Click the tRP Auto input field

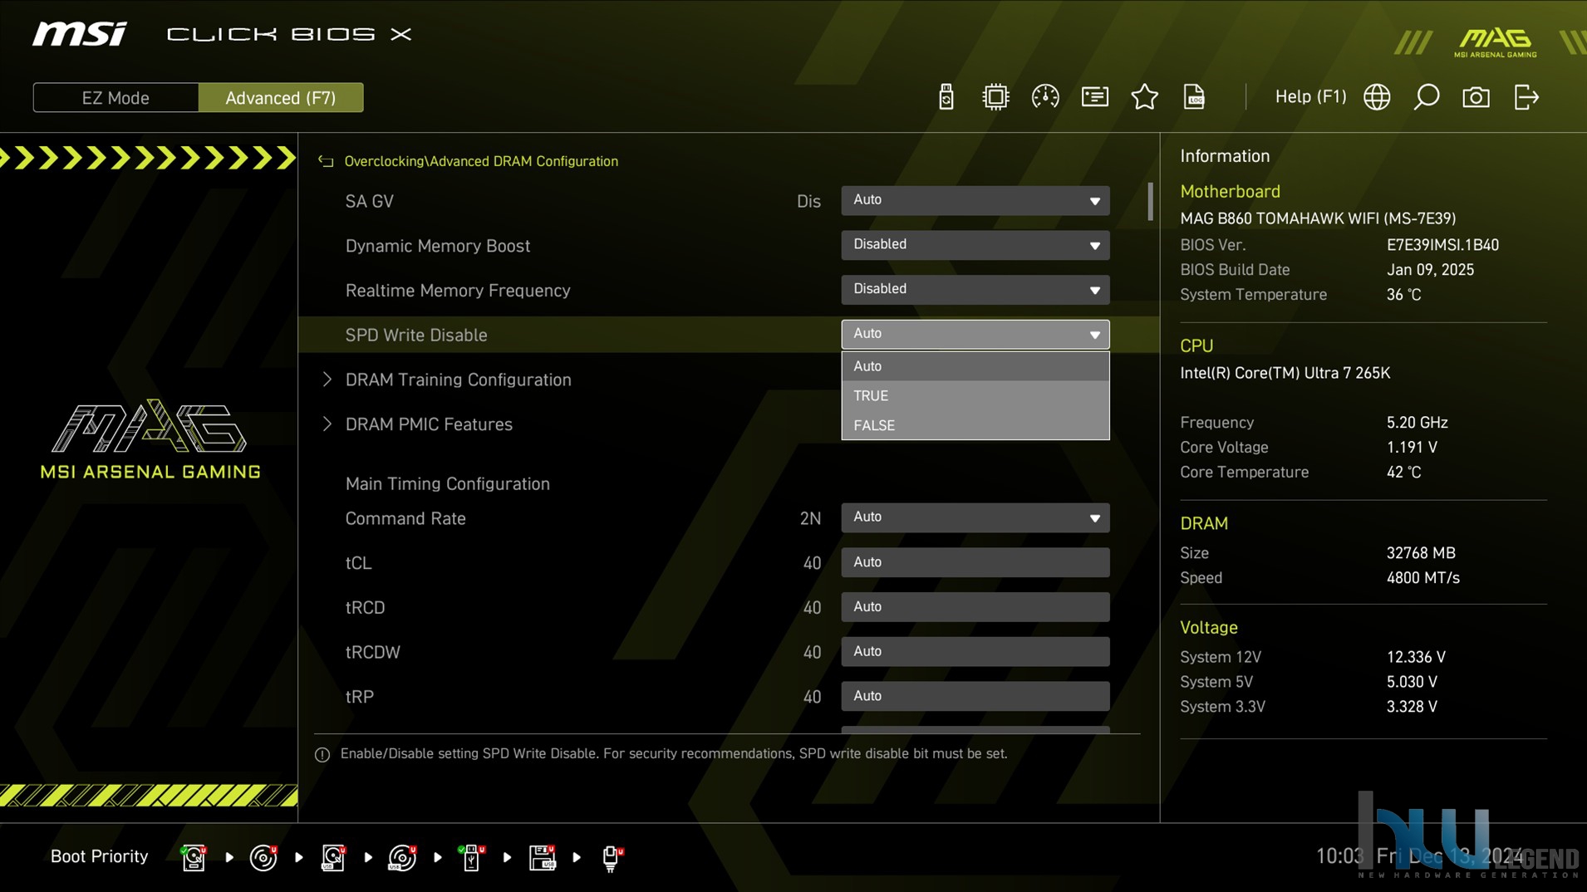click(x=975, y=696)
